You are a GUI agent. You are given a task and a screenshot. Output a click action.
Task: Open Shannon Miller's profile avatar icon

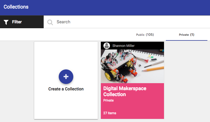pos(107,46)
